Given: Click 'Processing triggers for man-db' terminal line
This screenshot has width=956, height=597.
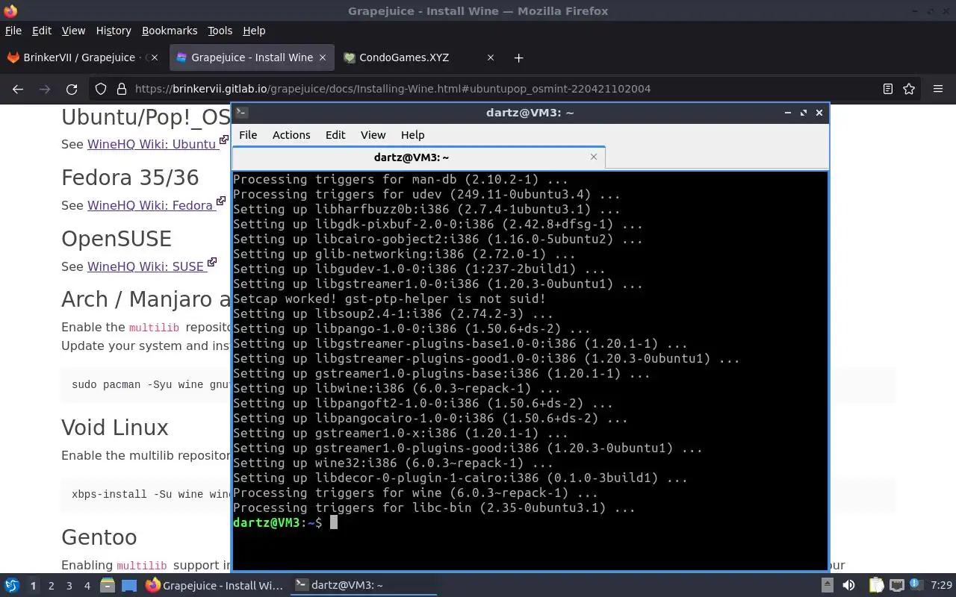Looking at the screenshot, I should click(x=400, y=179).
